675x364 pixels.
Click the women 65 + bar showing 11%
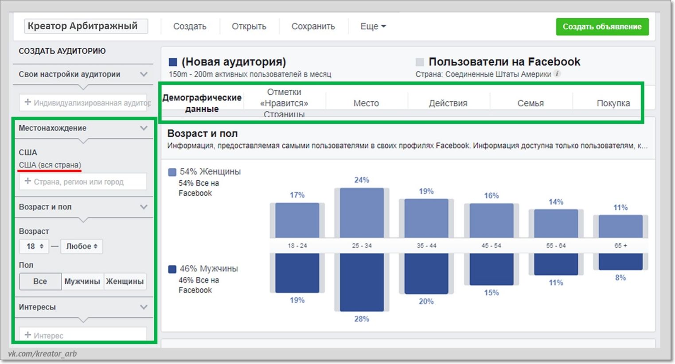pyautogui.click(x=620, y=226)
